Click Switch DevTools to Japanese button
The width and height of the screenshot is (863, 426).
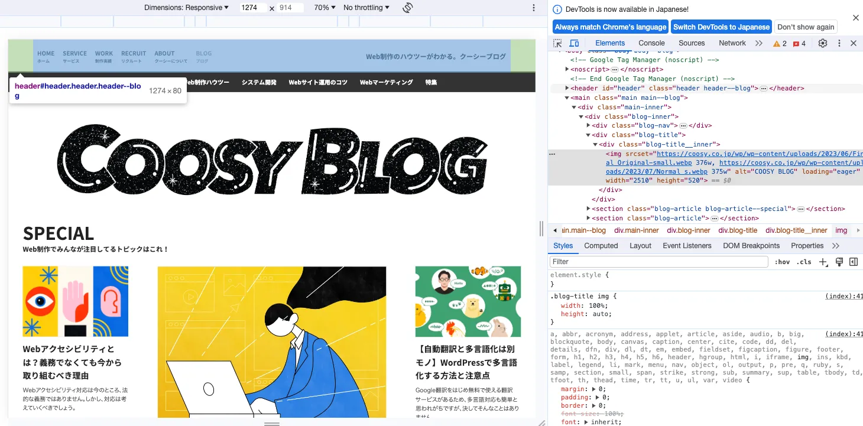721,27
